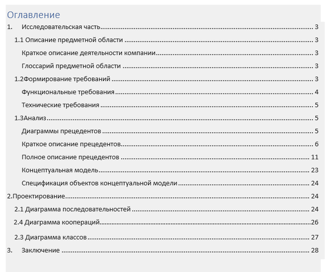Click page number 28 next to Заключение

click(314, 250)
